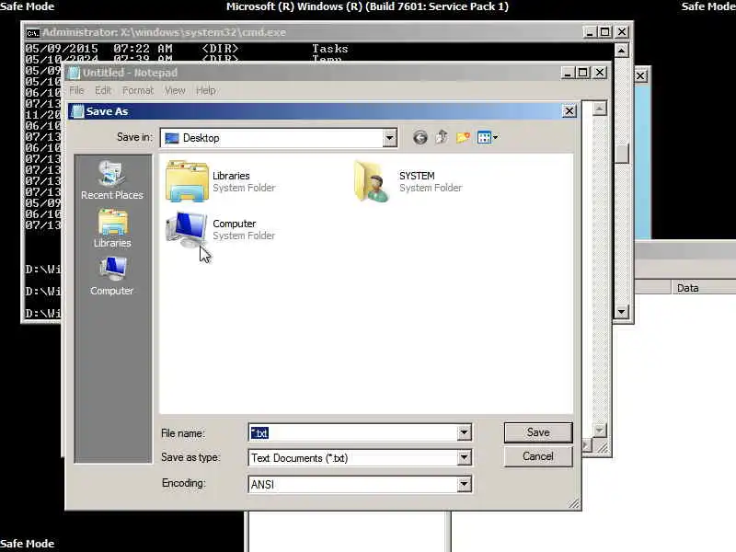Click the Save As resize grip corner

click(x=573, y=503)
